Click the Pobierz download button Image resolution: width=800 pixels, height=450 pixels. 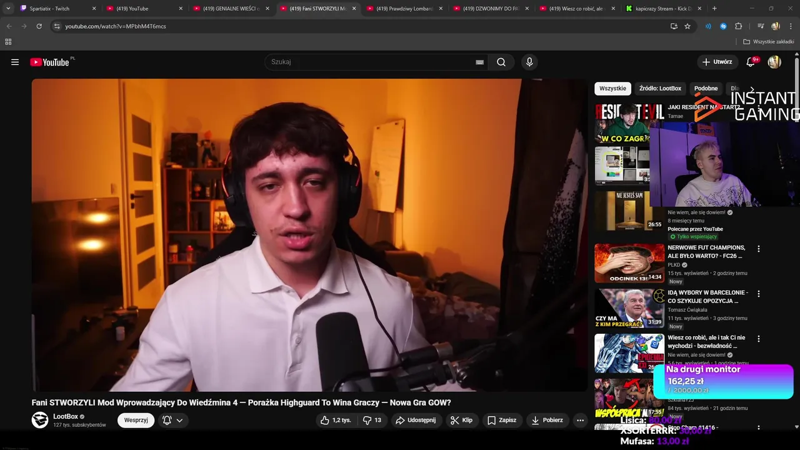coord(547,420)
